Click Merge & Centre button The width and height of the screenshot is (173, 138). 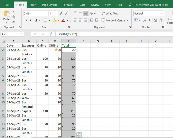(x=113, y=20)
